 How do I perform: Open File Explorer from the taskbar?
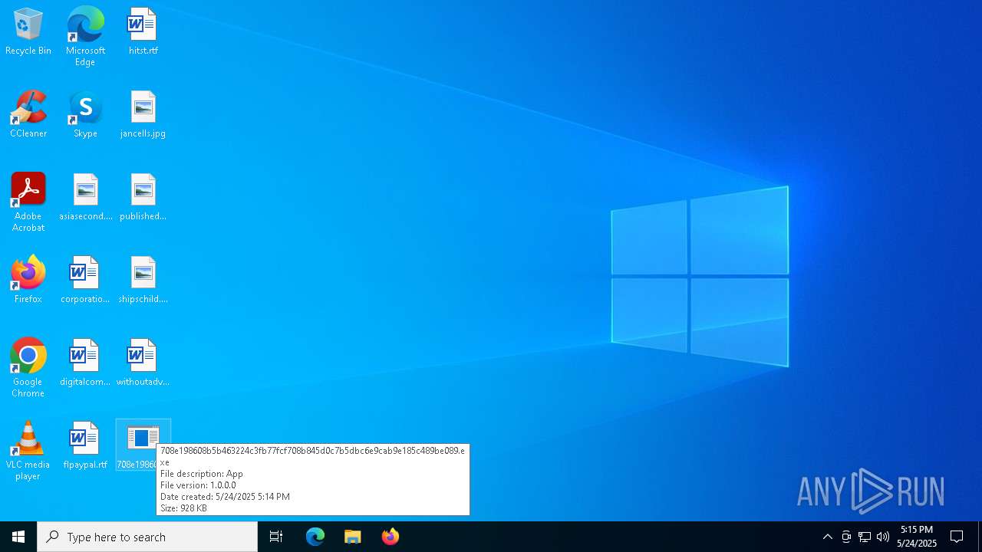point(353,537)
